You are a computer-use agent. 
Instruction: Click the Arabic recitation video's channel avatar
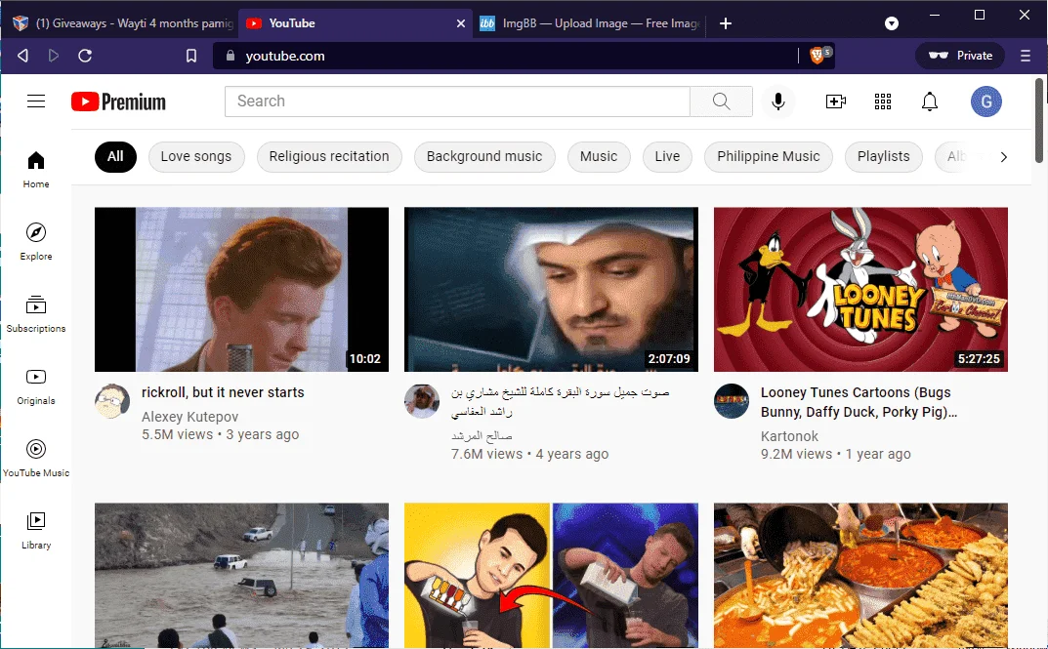(422, 401)
